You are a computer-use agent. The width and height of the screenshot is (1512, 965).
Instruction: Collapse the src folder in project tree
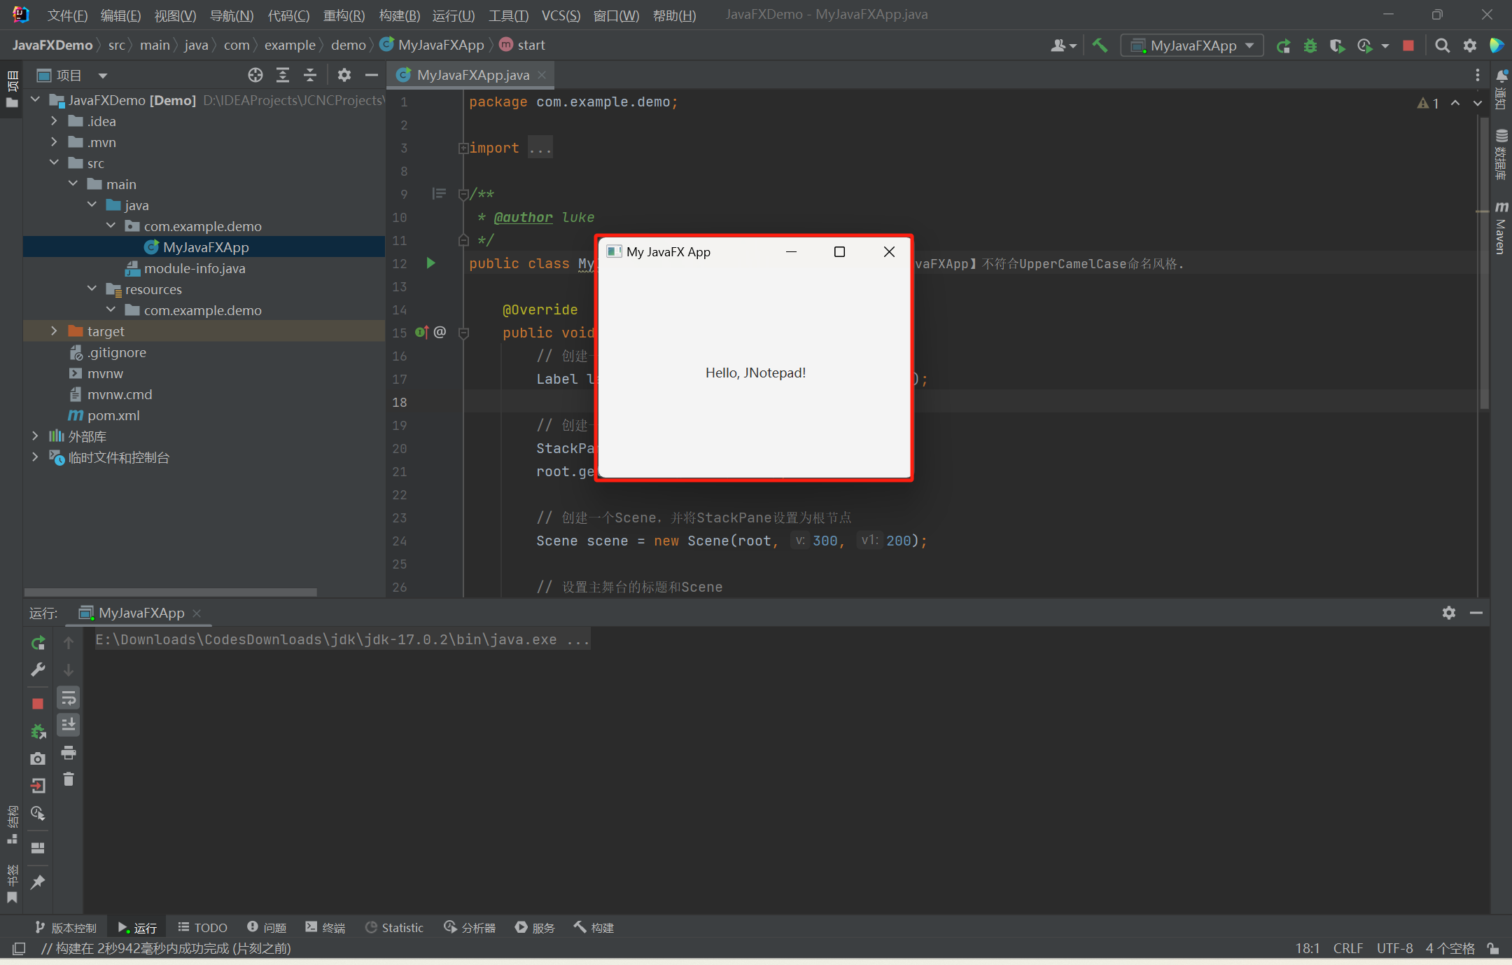(54, 162)
